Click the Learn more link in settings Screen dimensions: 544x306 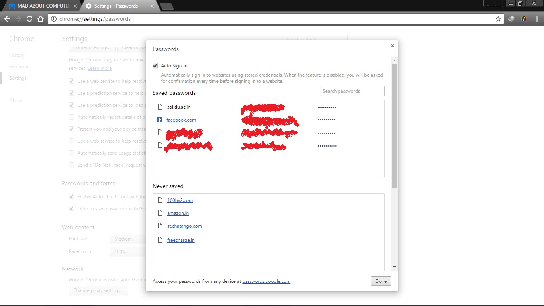point(100,68)
